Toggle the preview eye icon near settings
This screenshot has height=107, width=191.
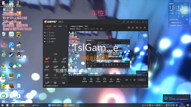[x=131, y=80]
